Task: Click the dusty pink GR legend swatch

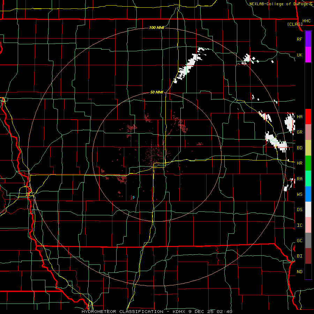Action: (308, 132)
